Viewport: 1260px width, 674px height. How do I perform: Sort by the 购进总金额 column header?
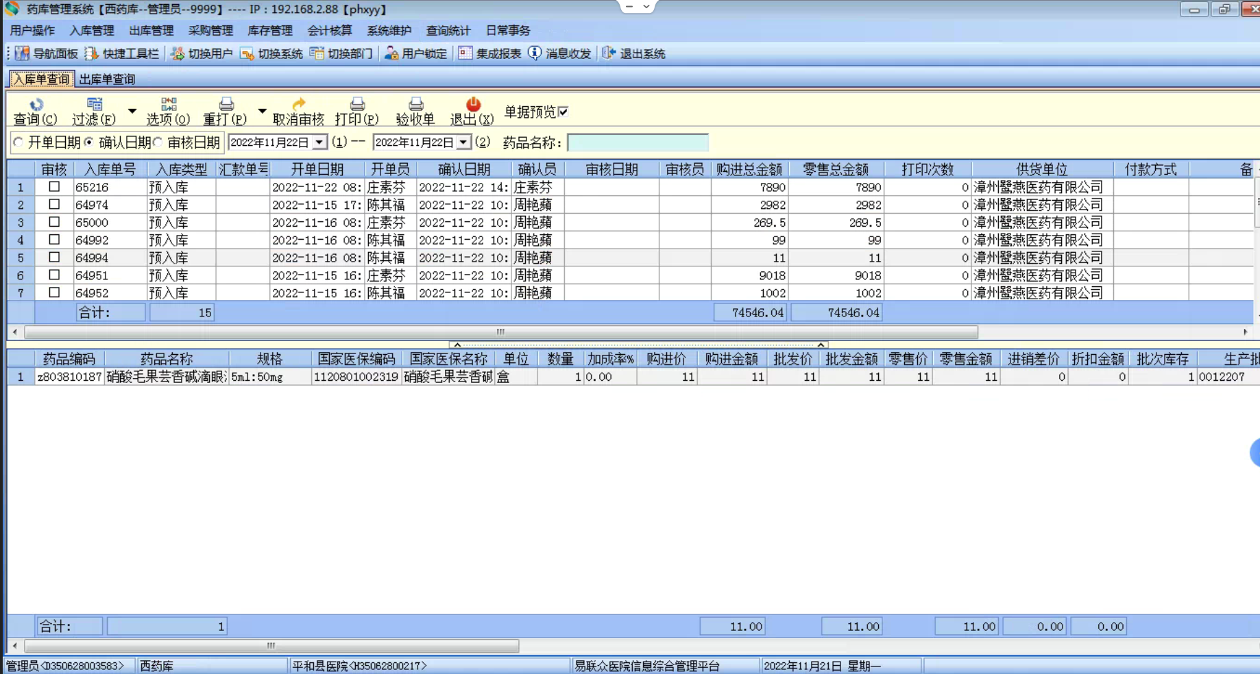pos(749,169)
